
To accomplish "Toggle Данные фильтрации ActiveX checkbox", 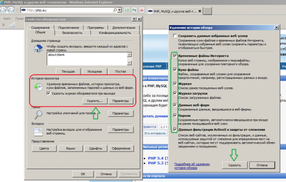I will click(x=175, y=129).
